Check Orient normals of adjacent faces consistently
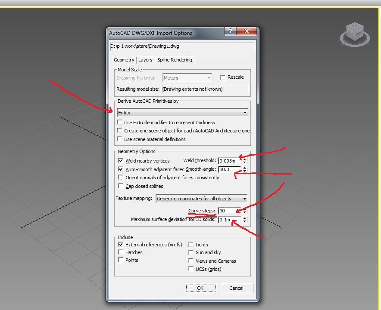Screen dimensions: 381x310 point(121,178)
